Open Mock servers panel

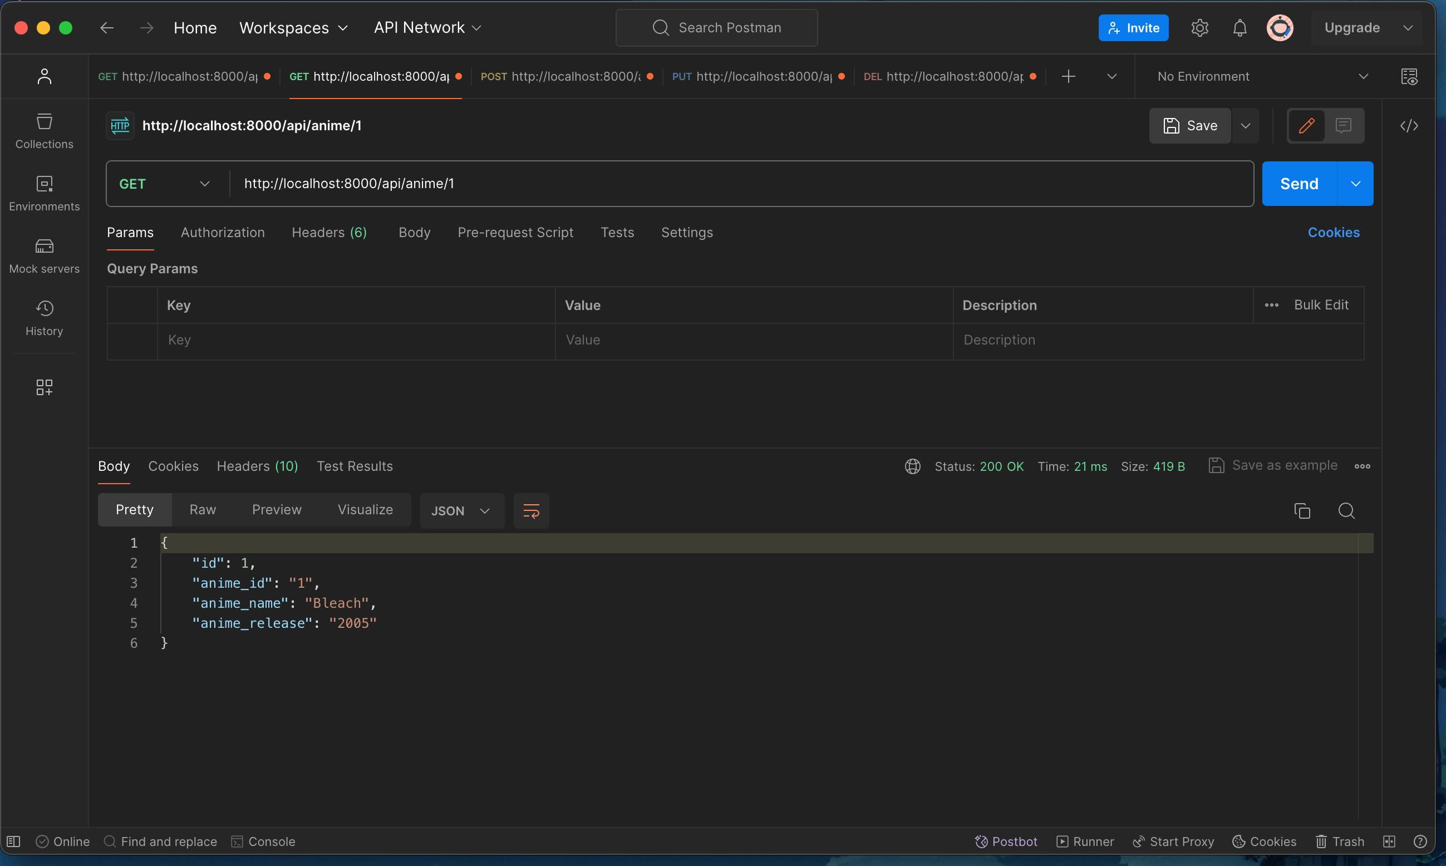click(45, 255)
